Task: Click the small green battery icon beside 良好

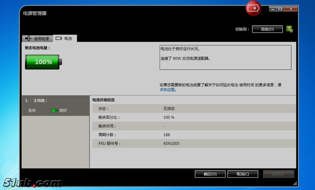Action: (55, 110)
